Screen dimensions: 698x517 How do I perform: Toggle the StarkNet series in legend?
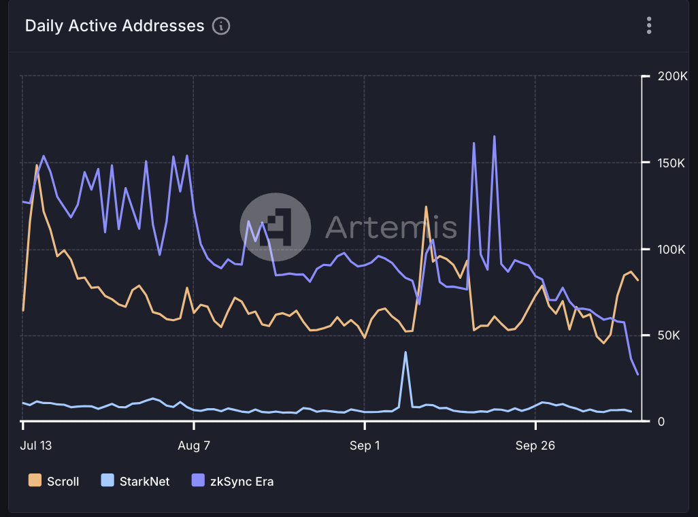pos(135,481)
